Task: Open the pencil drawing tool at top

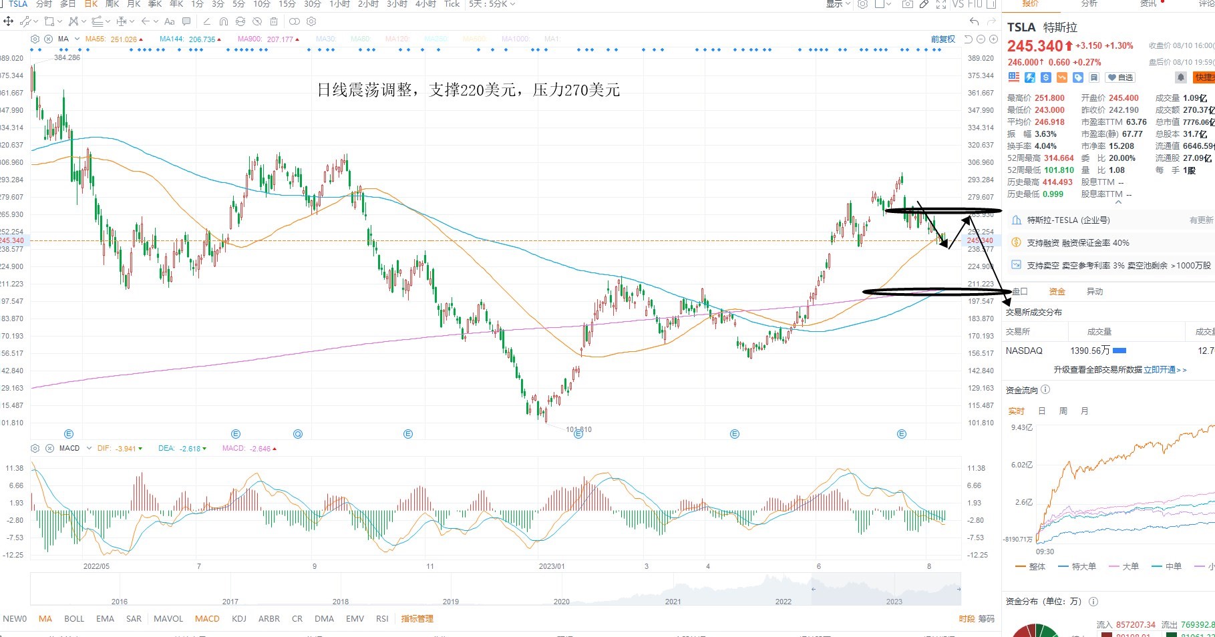Action: point(924,4)
